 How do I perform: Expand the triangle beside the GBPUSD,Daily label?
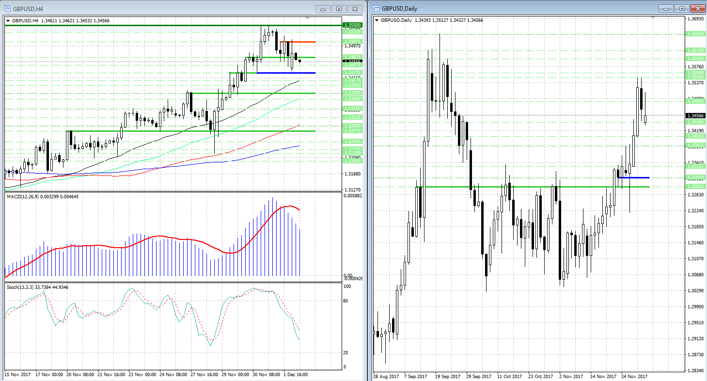[x=377, y=20]
